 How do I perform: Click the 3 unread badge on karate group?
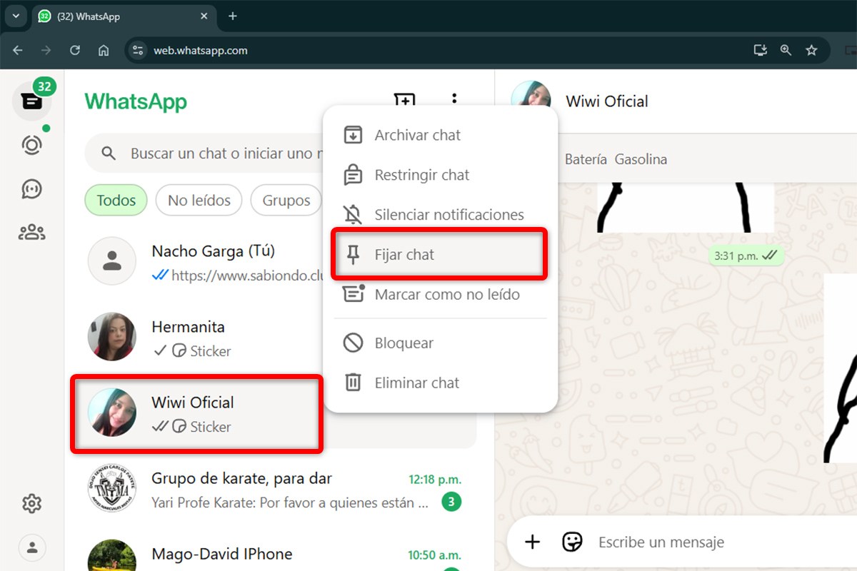pos(451,502)
